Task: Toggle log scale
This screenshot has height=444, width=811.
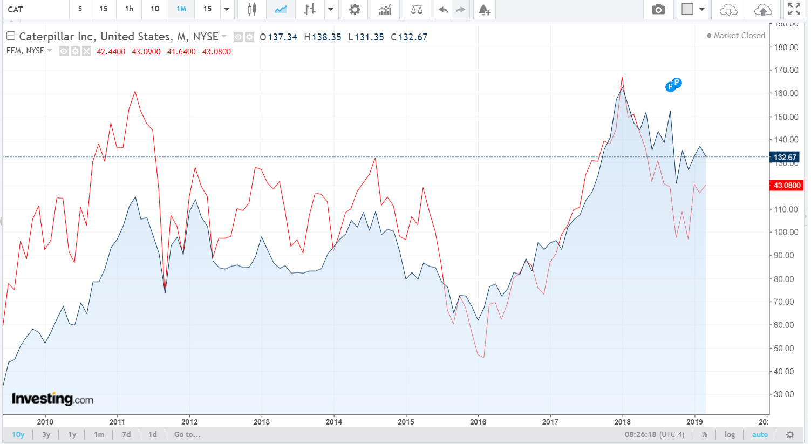Action: coord(730,434)
